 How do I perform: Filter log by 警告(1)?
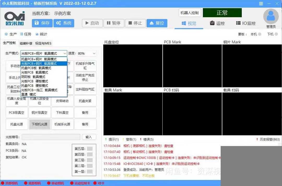pos(129,140)
